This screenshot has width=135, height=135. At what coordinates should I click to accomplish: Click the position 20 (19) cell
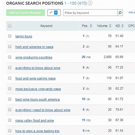(86, 57)
